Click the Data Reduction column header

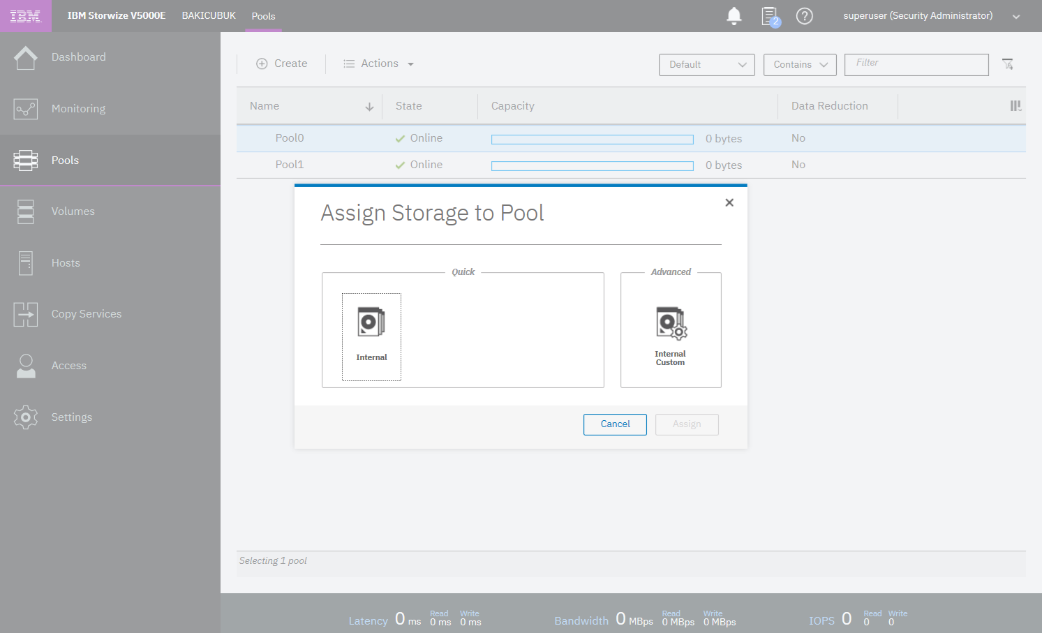[830, 106]
